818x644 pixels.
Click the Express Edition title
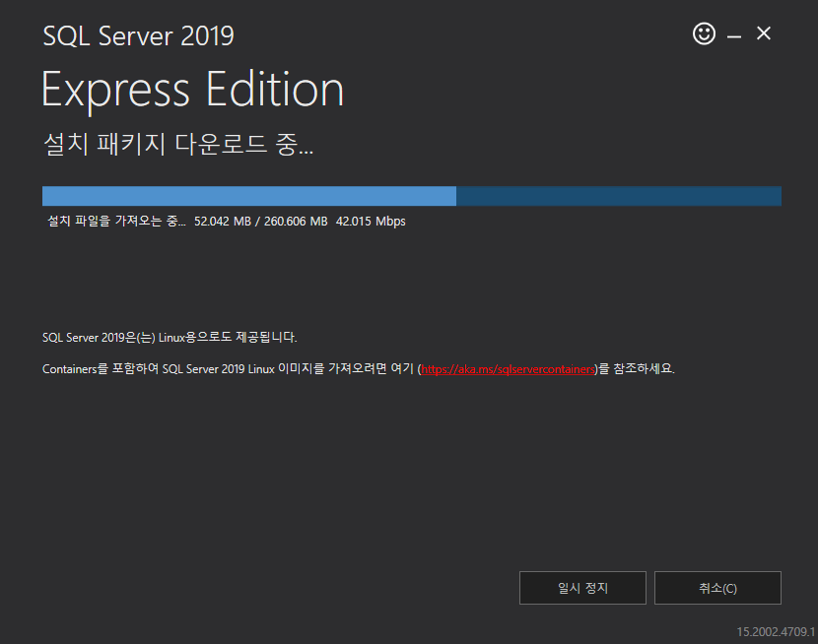click(x=192, y=91)
